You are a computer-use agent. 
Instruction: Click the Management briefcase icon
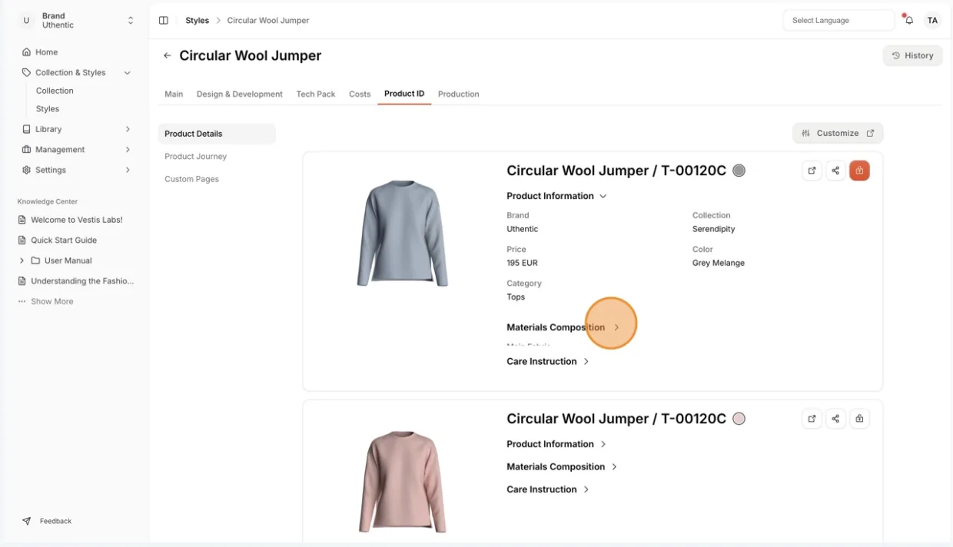pyautogui.click(x=27, y=149)
